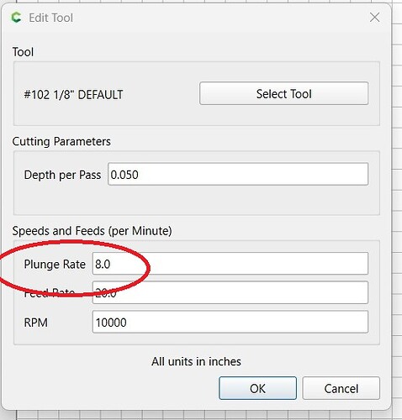This screenshot has width=402, height=420.
Task: Click the 'Cutting Parameters' heading
Action: [x=61, y=141]
